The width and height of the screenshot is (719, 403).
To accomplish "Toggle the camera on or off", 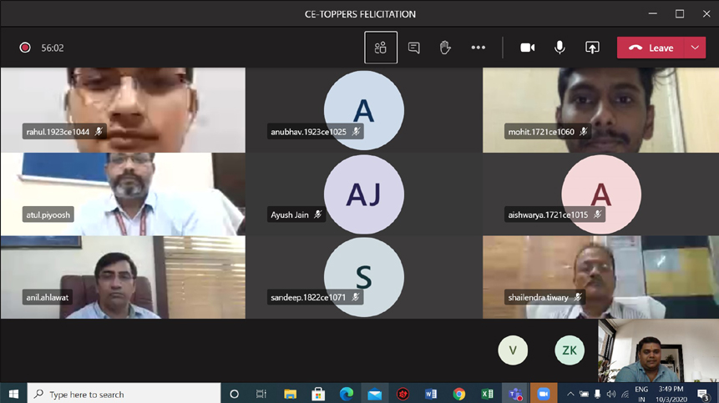I will tap(528, 48).
